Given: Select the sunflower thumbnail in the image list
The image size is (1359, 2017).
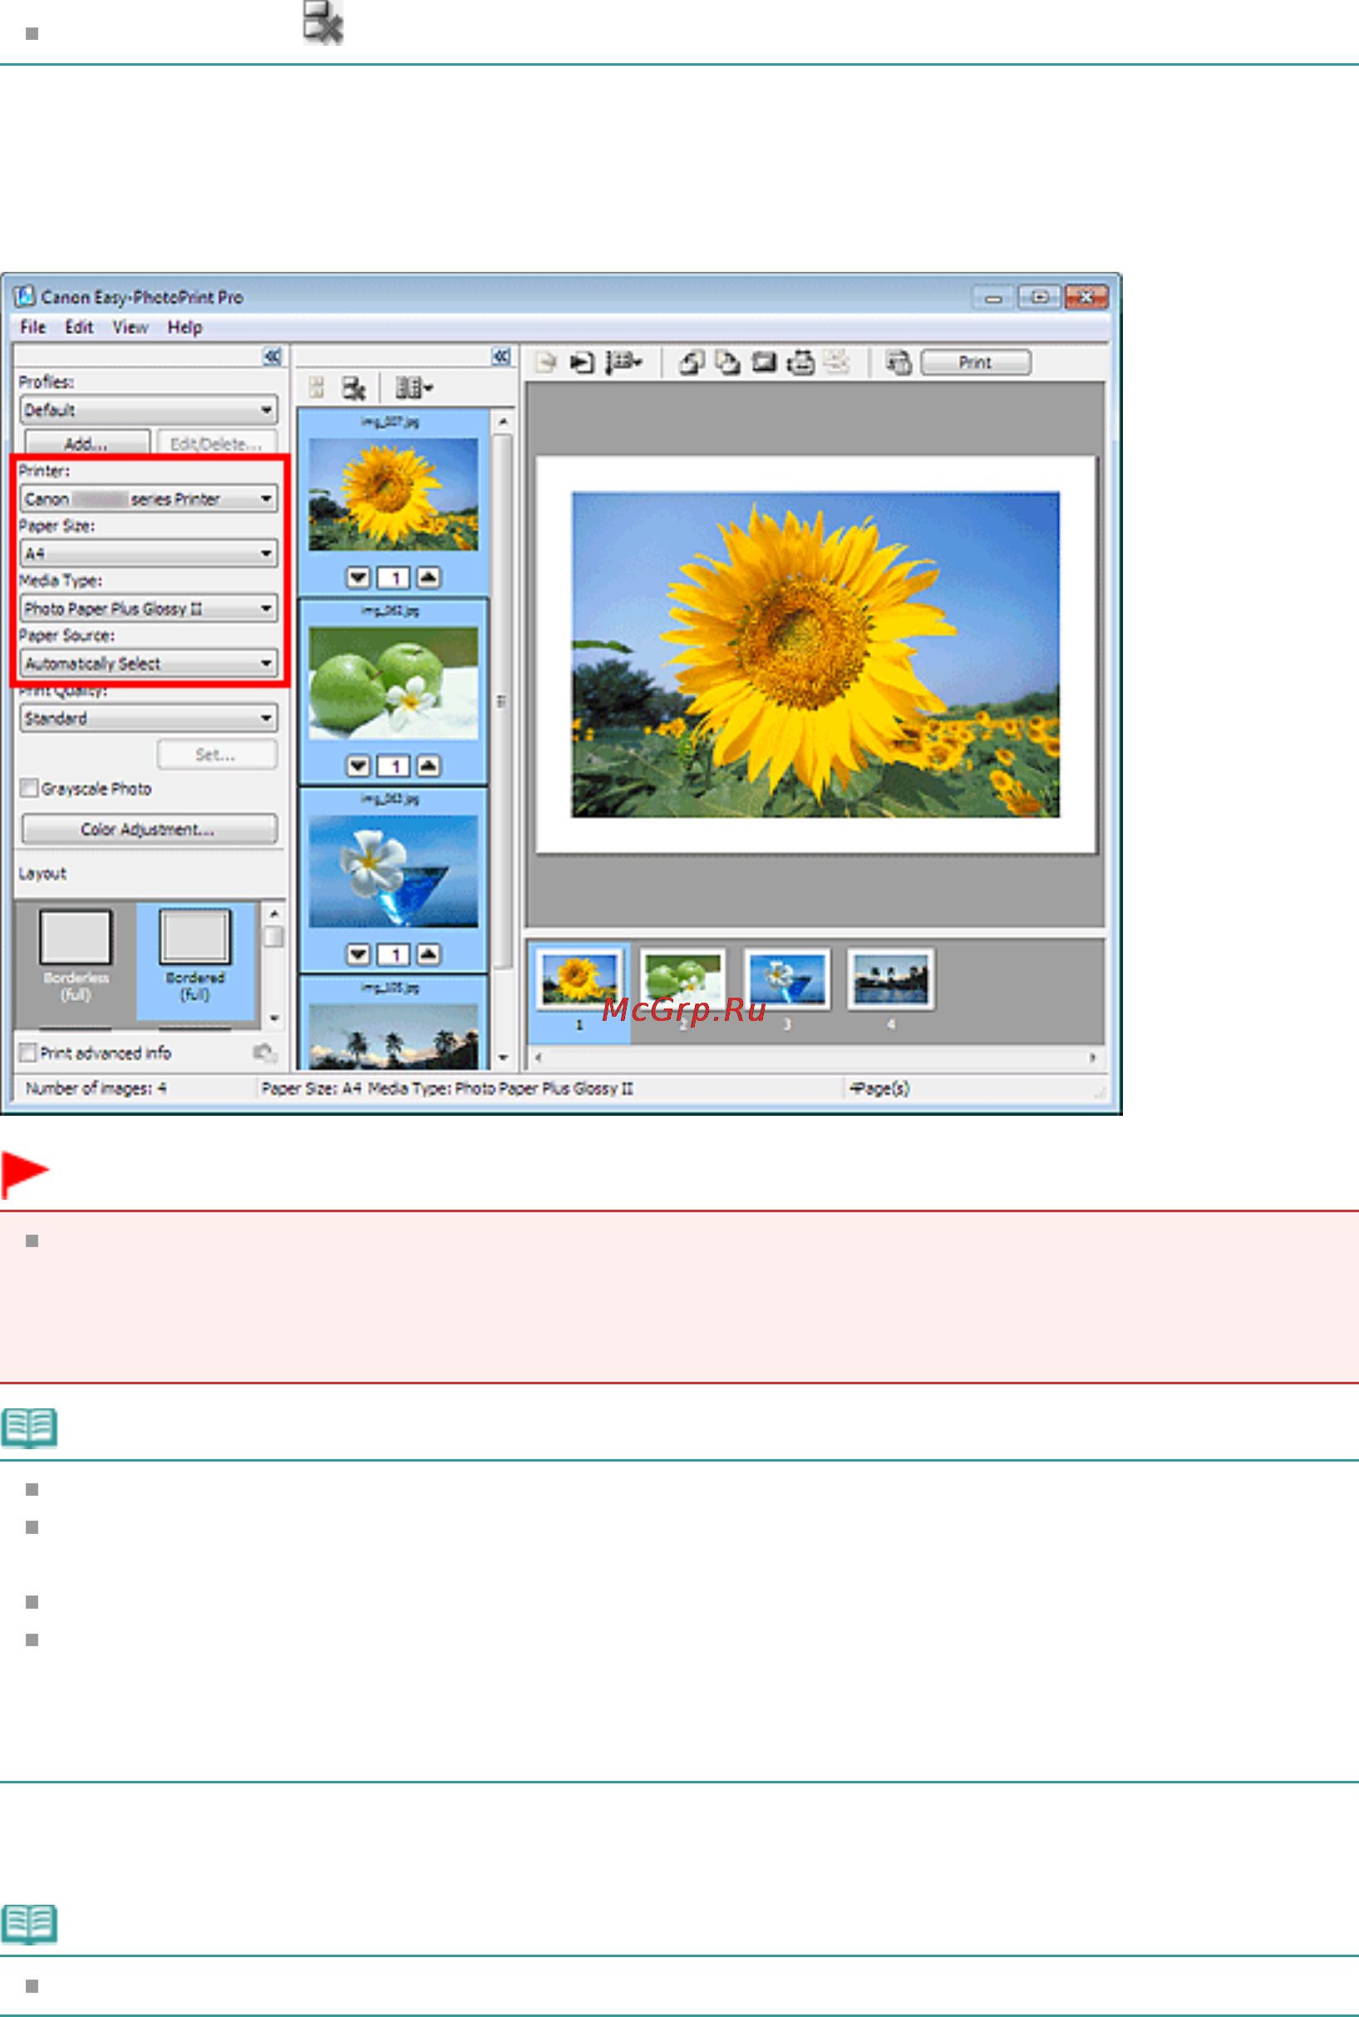Looking at the screenshot, I should (393, 494).
